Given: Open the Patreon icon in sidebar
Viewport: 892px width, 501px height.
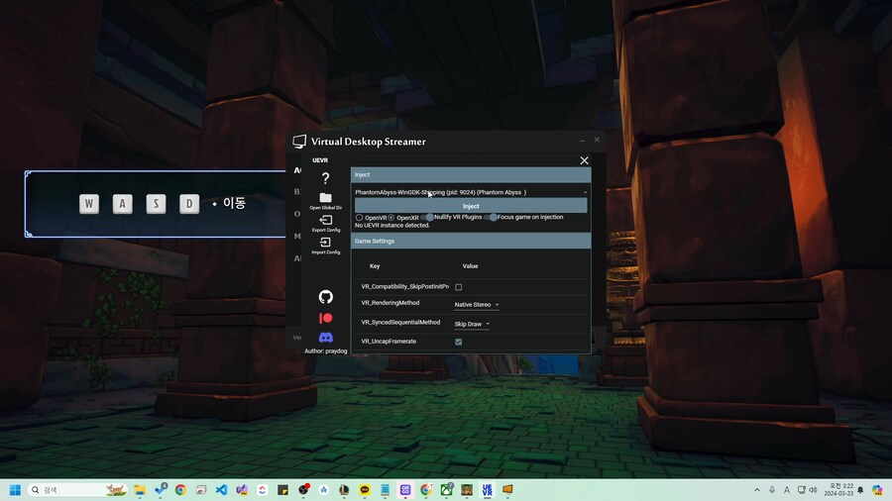Looking at the screenshot, I should (325, 318).
